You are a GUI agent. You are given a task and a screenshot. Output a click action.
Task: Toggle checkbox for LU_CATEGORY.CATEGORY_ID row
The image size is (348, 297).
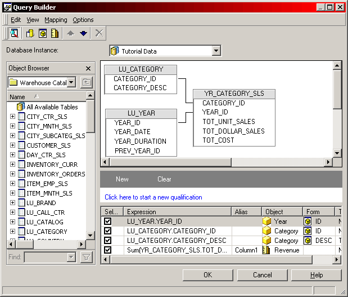(x=107, y=231)
